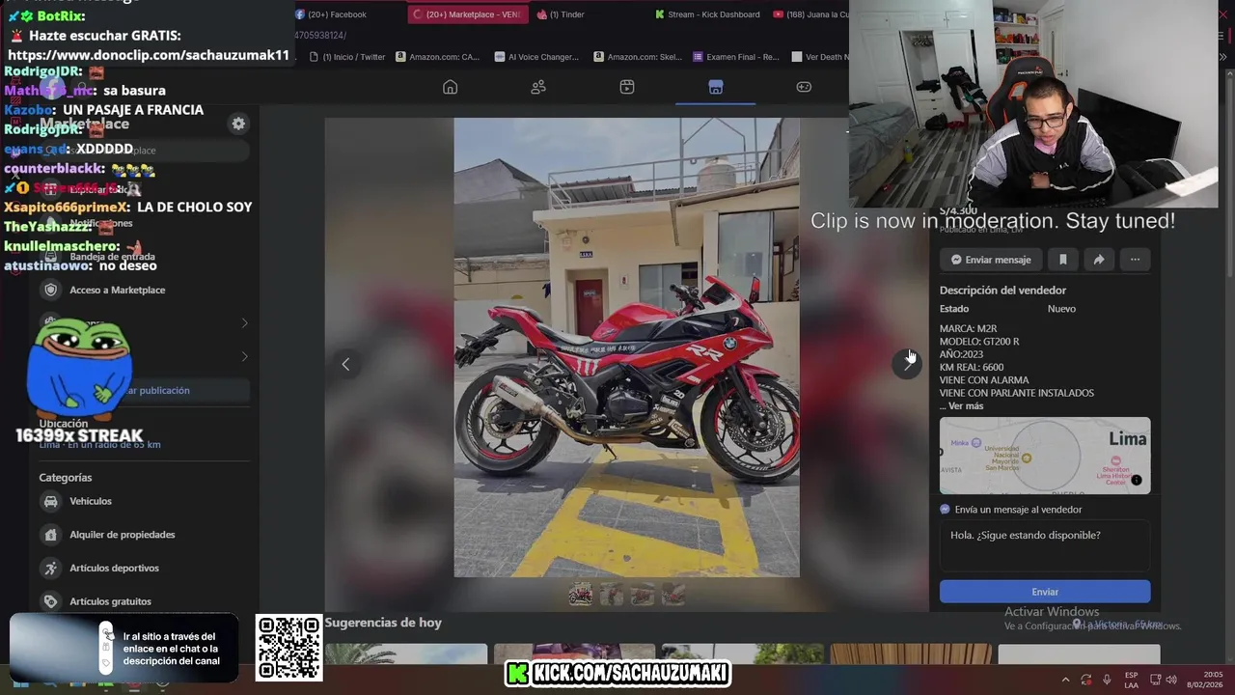Expand description with Ver más

click(966, 406)
